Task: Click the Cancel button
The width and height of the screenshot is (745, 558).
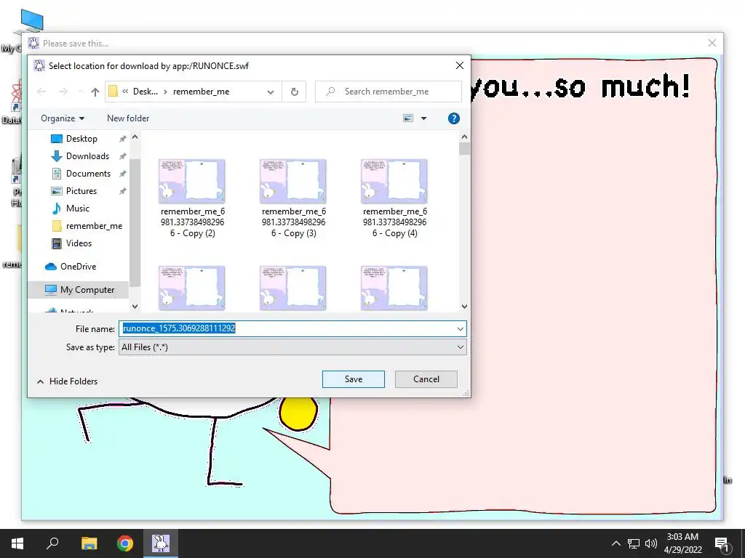Action: click(x=426, y=379)
